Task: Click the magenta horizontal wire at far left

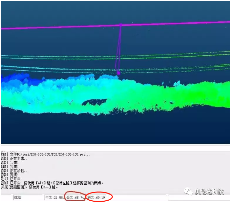Action: tap(10, 28)
